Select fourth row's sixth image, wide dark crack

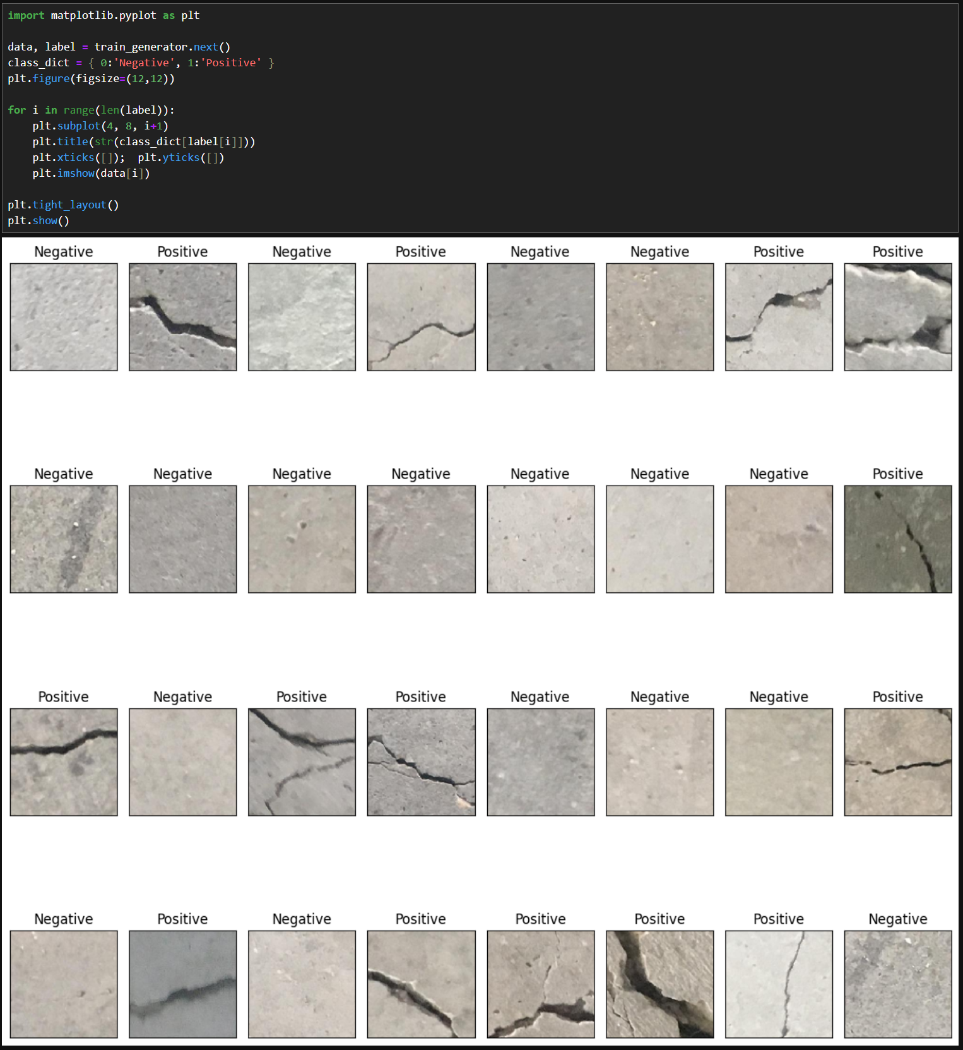tap(660, 984)
